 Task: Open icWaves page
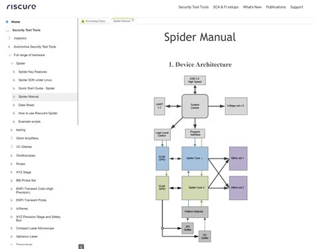coord(22,209)
